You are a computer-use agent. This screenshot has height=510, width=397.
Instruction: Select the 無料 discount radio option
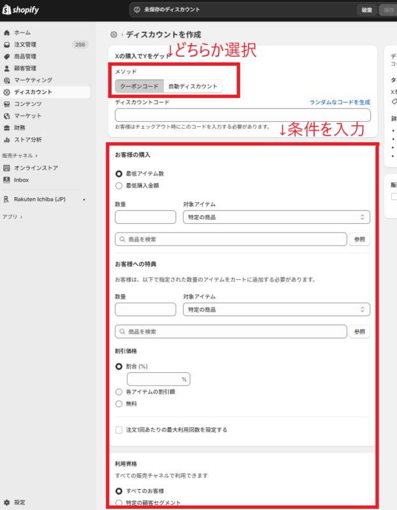click(x=119, y=404)
